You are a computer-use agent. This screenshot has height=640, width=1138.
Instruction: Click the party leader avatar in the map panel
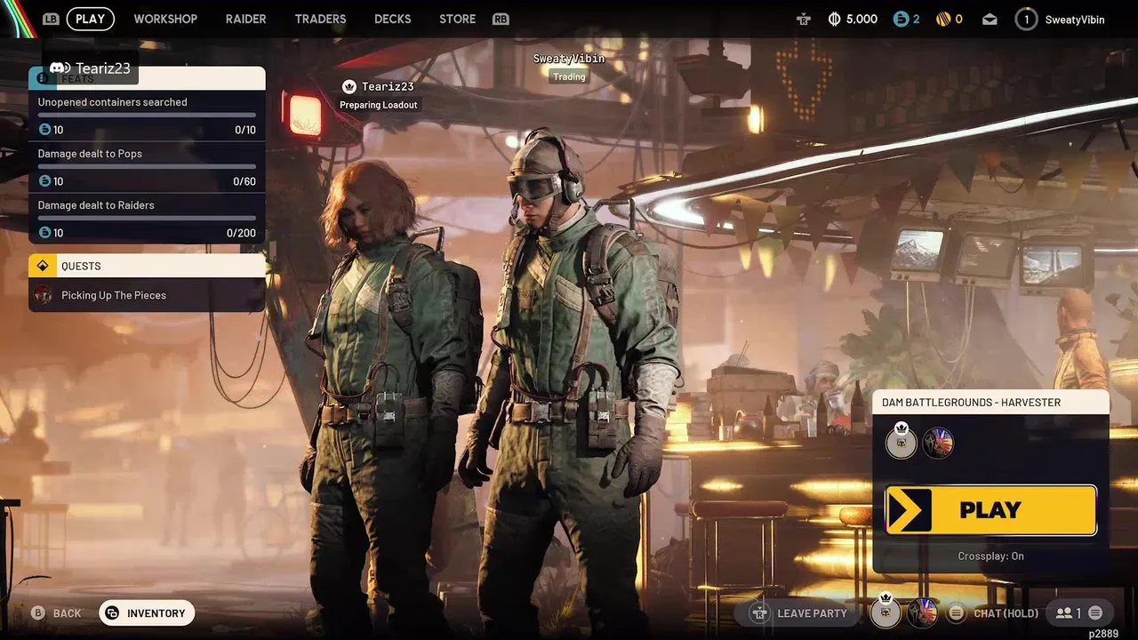[x=901, y=442]
